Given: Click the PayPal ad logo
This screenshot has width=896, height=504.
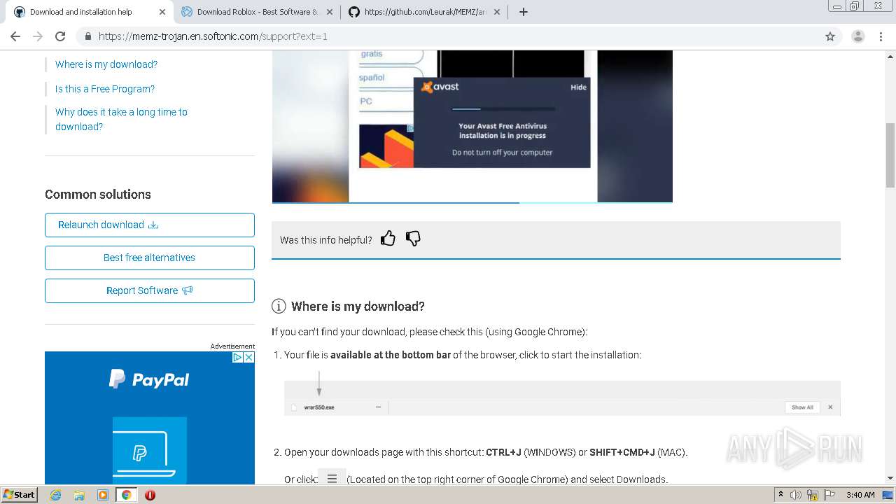Looking at the screenshot, I should [149, 379].
